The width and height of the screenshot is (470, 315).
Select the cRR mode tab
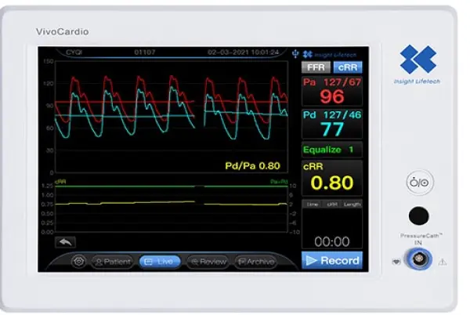point(348,67)
